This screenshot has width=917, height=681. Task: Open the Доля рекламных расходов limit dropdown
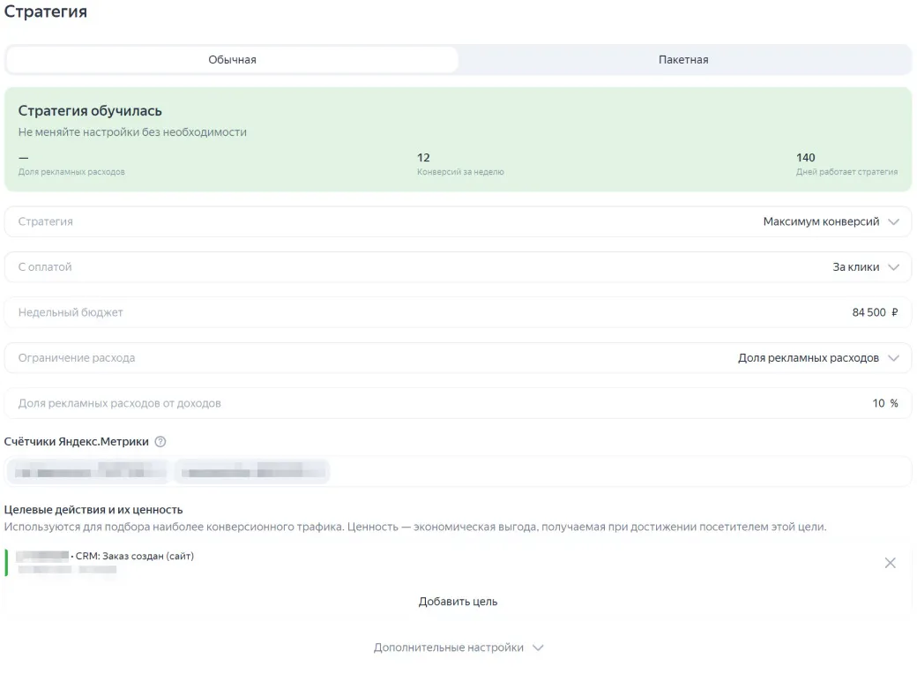point(458,358)
